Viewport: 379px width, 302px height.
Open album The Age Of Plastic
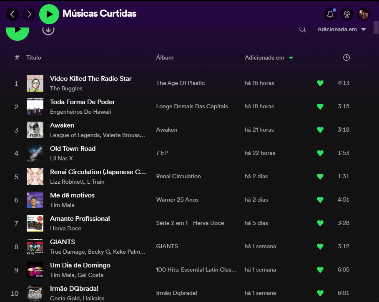pos(180,83)
